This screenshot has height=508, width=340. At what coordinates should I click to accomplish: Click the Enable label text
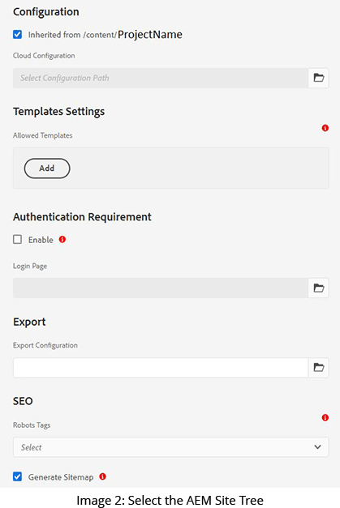[x=41, y=240]
